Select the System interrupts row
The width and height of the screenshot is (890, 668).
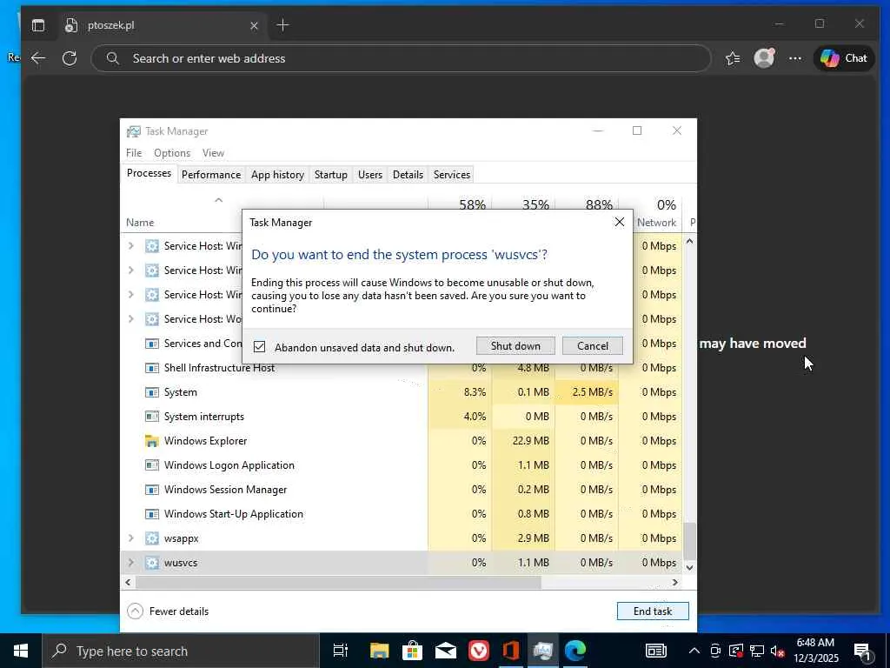click(402, 417)
